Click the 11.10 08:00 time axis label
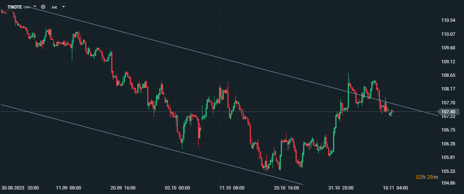Viewport: 464px width, 194px height. click(232, 188)
